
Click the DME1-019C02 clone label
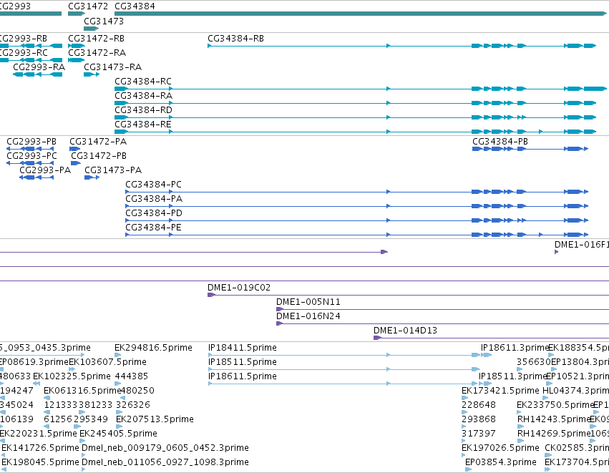coord(239,288)
